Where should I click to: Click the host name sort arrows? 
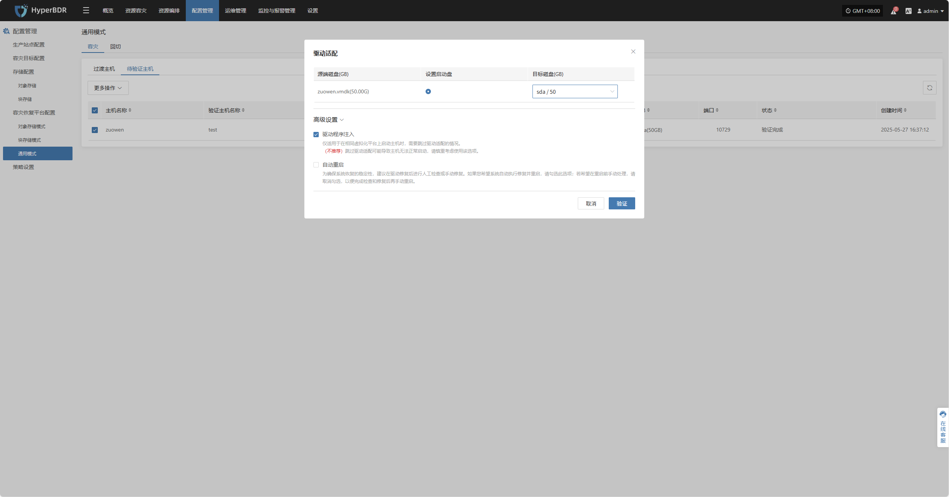[130, 110]
